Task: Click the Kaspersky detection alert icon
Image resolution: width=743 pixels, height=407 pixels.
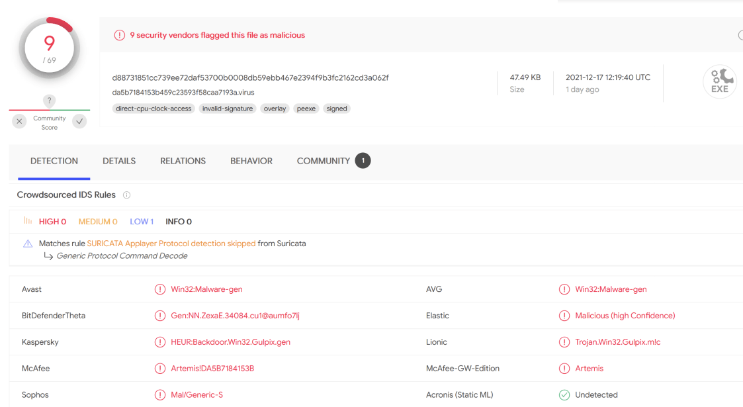Action: click(159, 342)
